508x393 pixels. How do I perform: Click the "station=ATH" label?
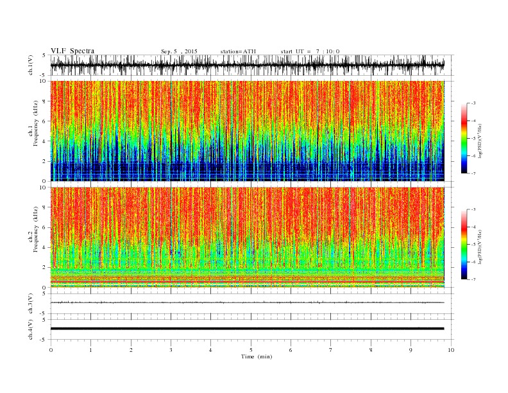click(238, 51)
